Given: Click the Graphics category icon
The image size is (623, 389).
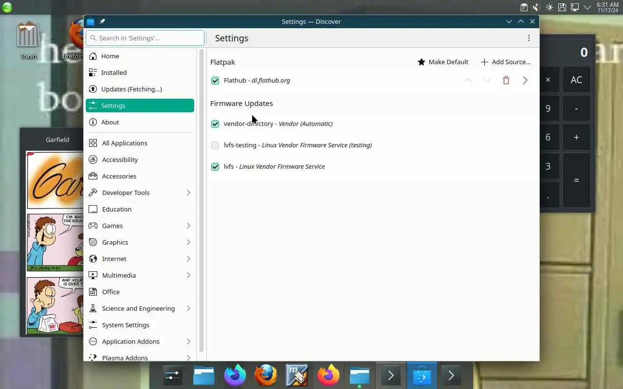Looking at the screenshot, I should tap(93, 242).
